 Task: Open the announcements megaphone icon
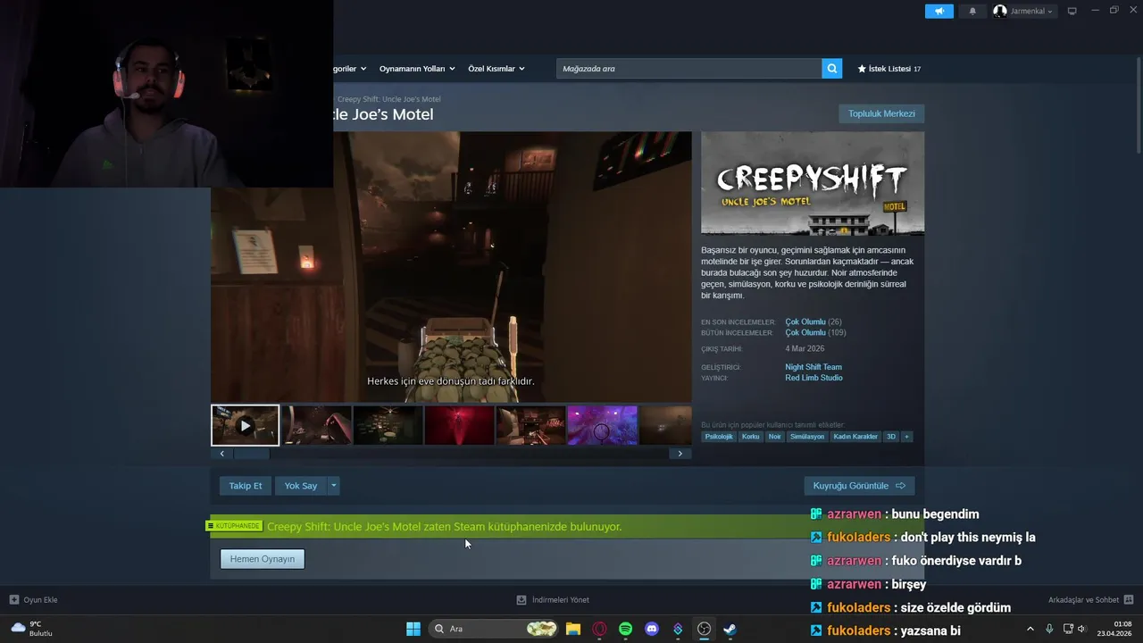pyautogui.click(x=939, y=11)
